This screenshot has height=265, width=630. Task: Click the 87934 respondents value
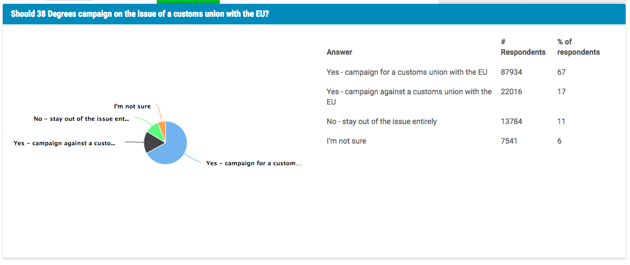pos(511,72)
